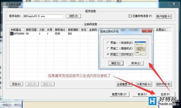This screenshot has height=108, width=181.
Task: Click the keygen appearance preview thumbnail
Action: point(140,48)
